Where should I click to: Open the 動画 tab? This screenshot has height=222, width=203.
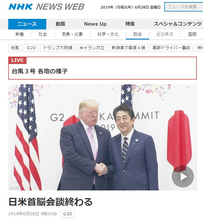pos(60,24)
